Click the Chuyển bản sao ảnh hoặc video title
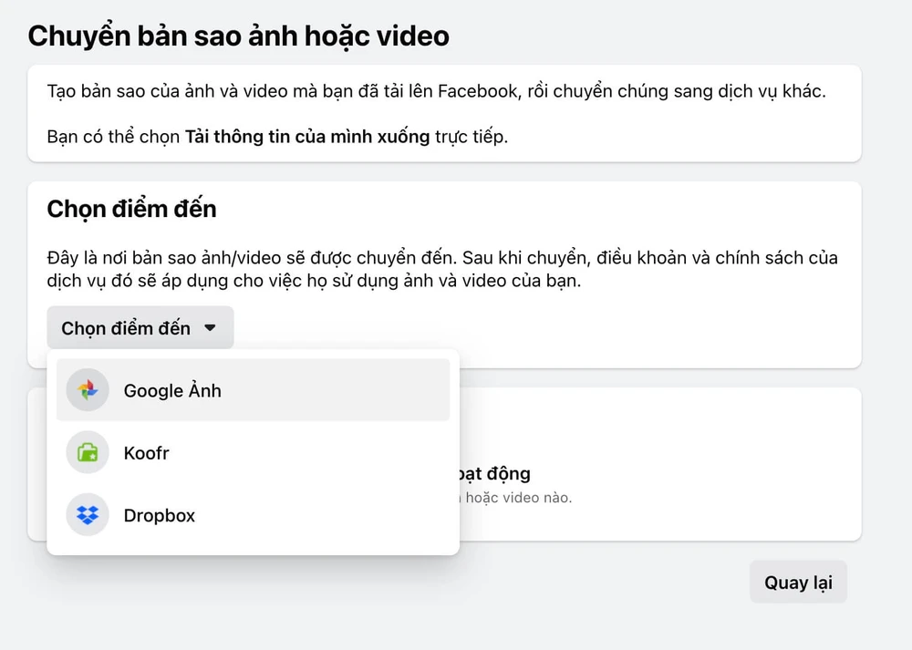The image size is (912, 650). (x=238, y=36)
